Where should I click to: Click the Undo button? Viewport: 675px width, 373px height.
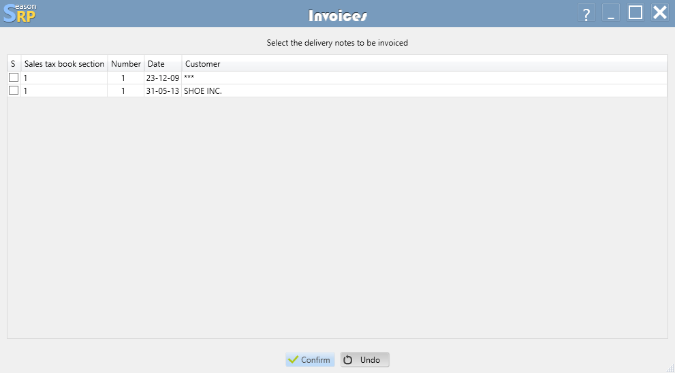364,359
